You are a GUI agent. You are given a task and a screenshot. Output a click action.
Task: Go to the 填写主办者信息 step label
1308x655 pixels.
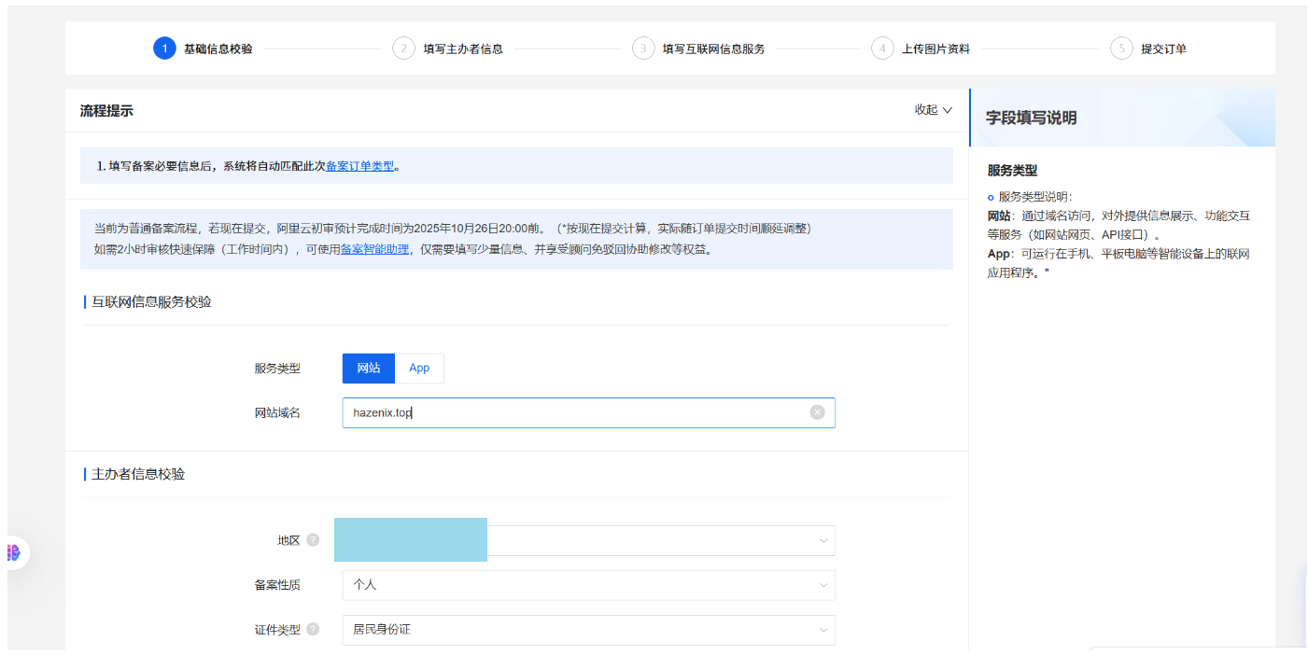[462, 49]
